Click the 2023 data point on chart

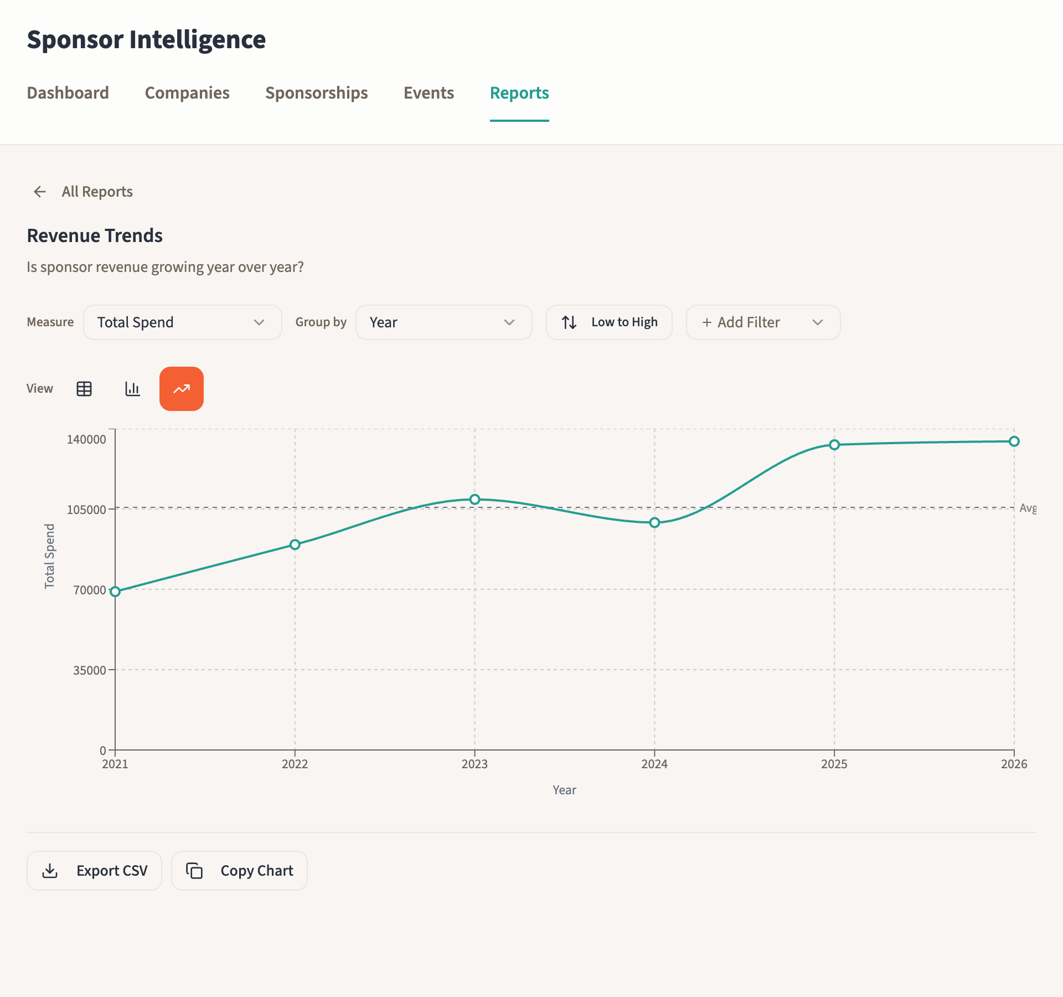click(x=474, y=500)
